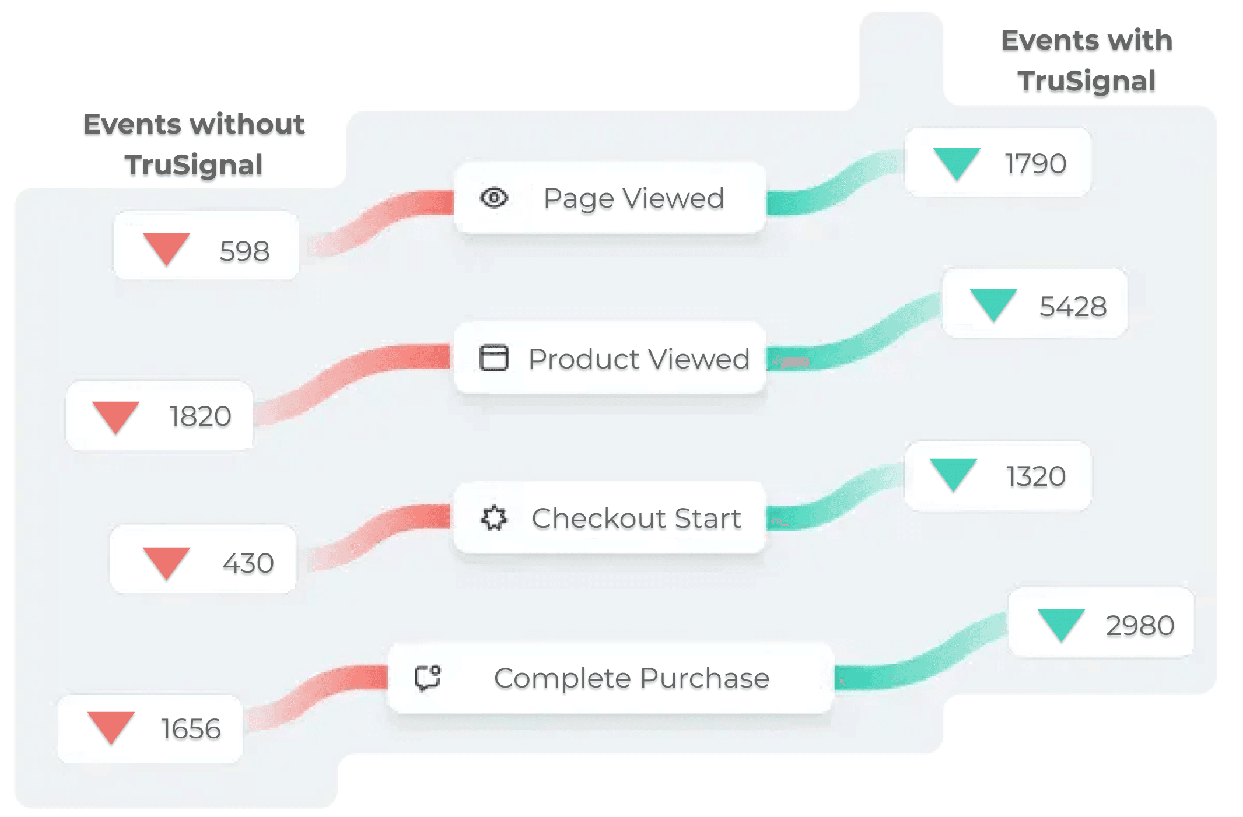Click the 2980 count value
This screenshot has height=817, width=1243.
click(x=1140, y=626)
